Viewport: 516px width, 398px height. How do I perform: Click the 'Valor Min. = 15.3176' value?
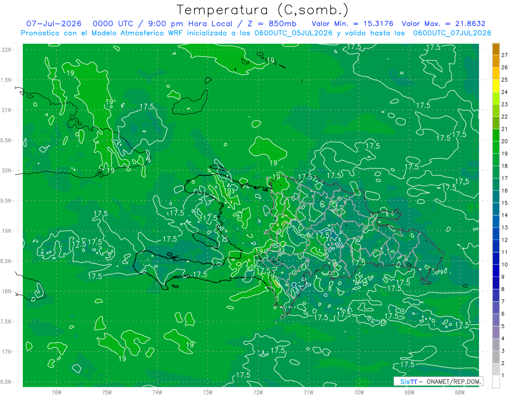(353, 24)
